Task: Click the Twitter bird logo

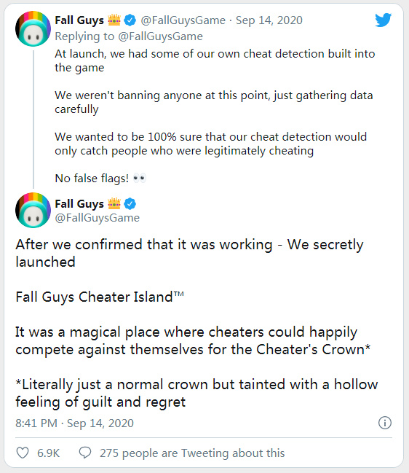Action: [383, 20]
